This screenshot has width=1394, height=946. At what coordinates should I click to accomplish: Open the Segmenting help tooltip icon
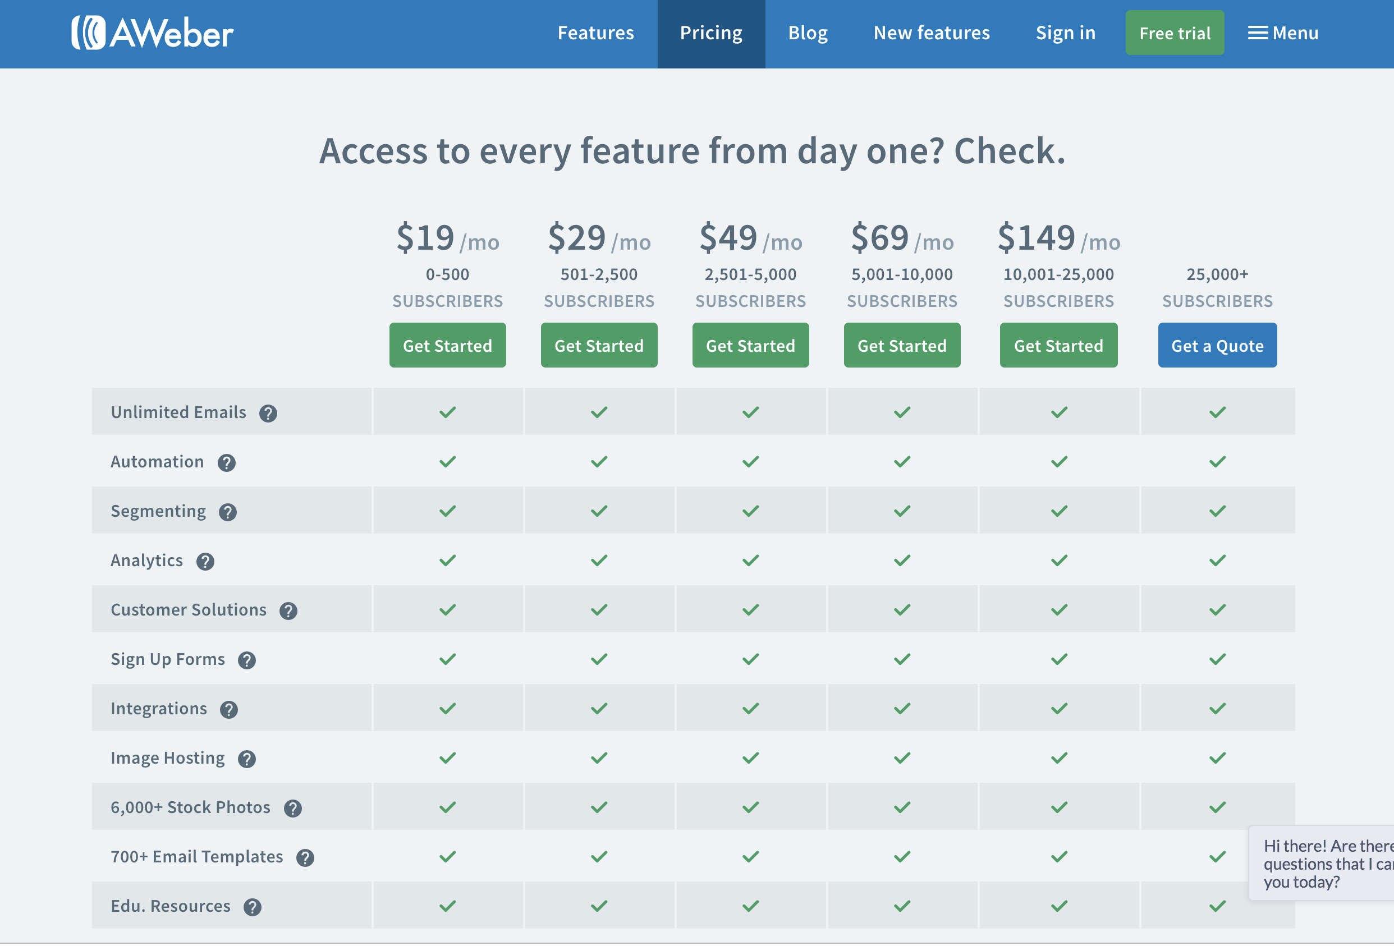[227, 512]
